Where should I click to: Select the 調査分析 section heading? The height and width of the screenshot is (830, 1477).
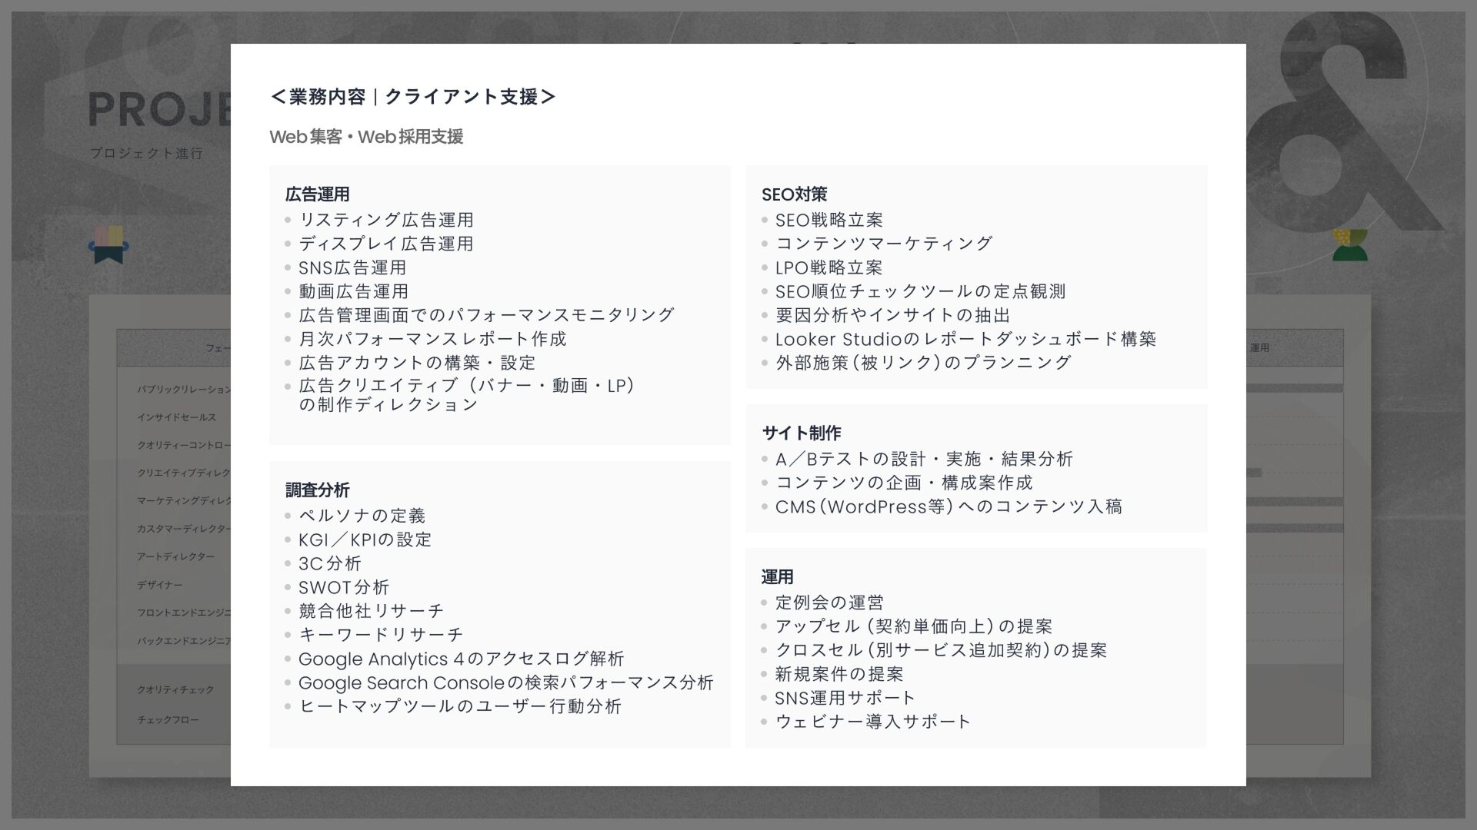(317, 490)
